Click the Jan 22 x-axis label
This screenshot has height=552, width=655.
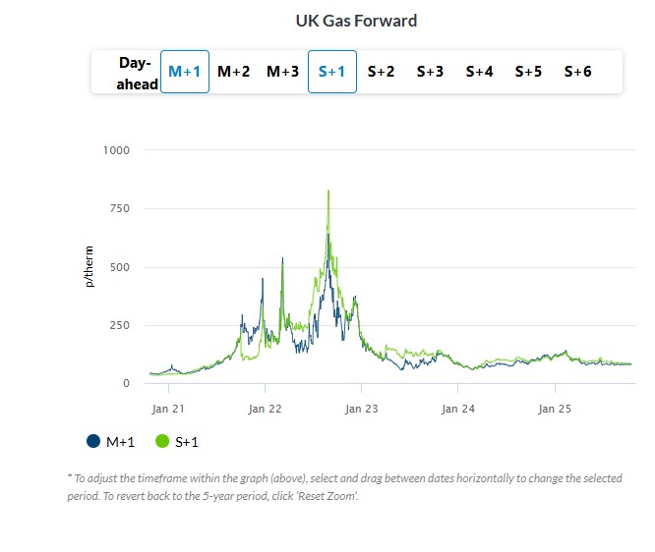pyautogui.click(x=266, y=408)
